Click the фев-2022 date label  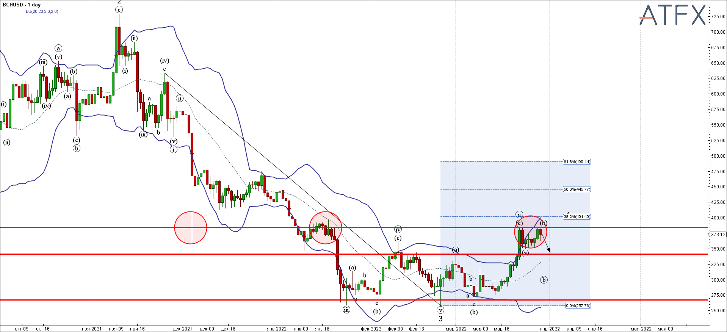[371, 329]
